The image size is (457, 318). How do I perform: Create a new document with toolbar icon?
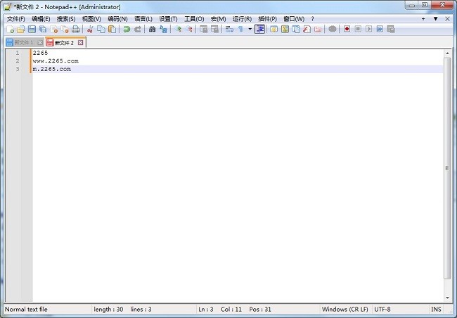click(11, 29)
